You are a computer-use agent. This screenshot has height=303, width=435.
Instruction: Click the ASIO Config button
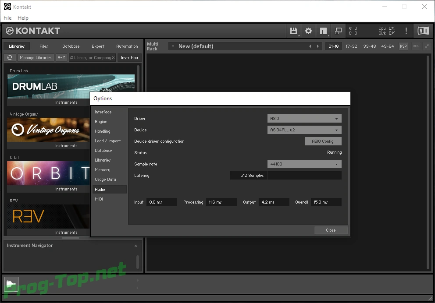323,141
